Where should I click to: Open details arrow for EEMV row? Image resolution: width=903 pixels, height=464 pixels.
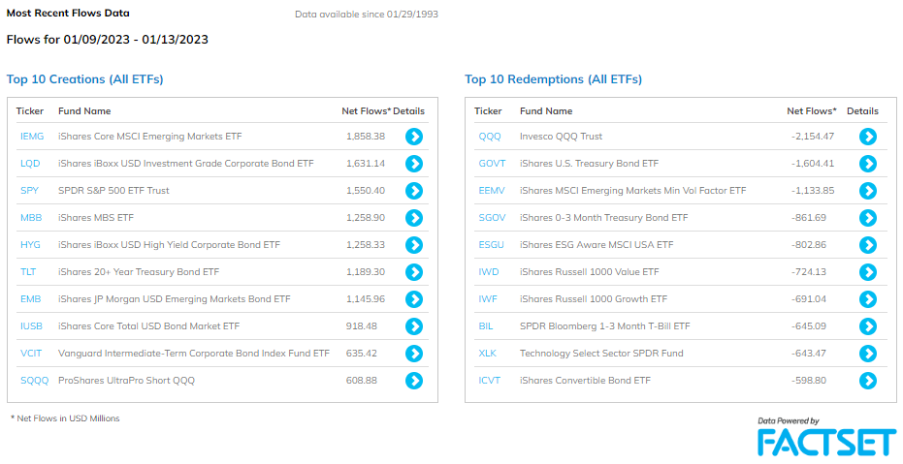pos(868,190)
